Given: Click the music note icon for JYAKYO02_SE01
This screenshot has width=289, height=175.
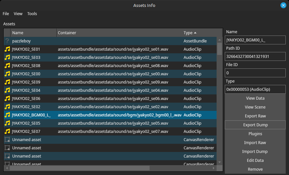Looking at the screenshot, I should click(x=7, y=49).
